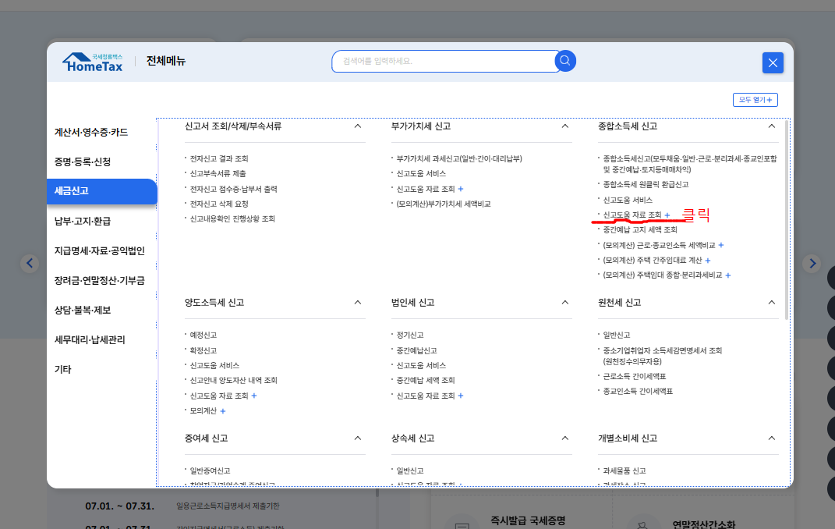The width and height of the screenshot is (835, 529).
Task: Click the left navigation arrow
Action: coord(29,263)
